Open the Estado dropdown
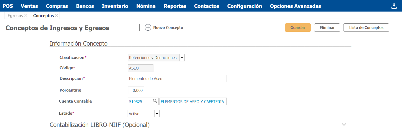The image size is (402, 133). coord(157,114)
